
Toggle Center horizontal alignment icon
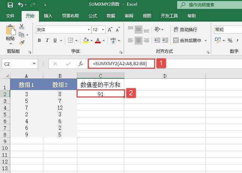[139, 40]
